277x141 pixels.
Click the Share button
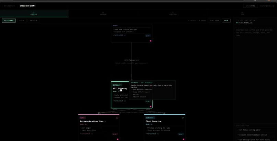tap(250, 6)
